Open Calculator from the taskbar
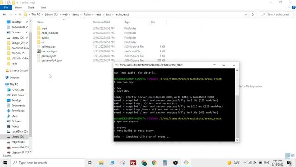This screenshot has width=296, height=167. click(165, 163)
